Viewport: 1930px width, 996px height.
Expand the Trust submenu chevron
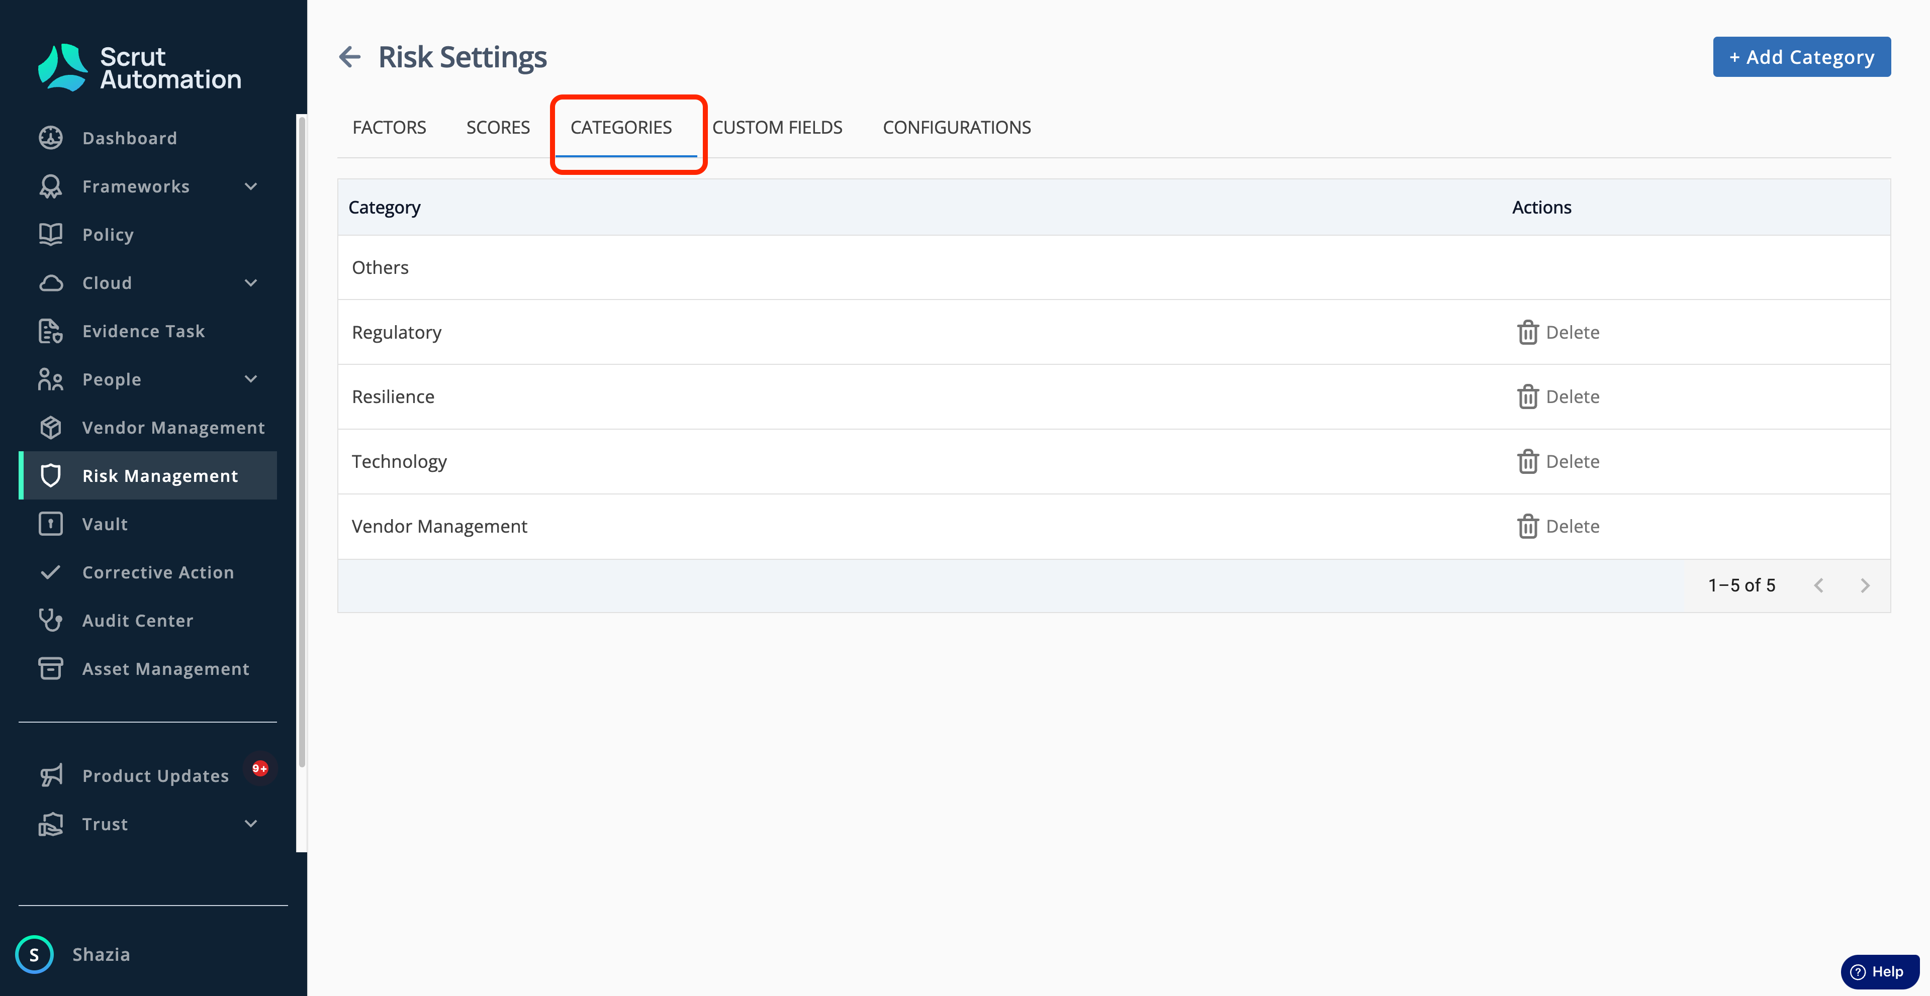[251, 824]
